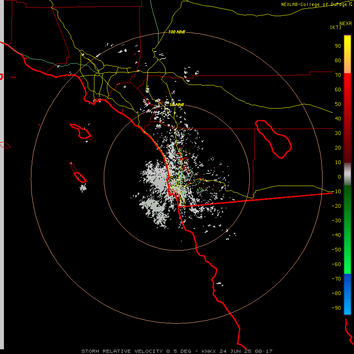Click the 80 value on the scale
354x354 pixels.
click(x=338, y=60)
